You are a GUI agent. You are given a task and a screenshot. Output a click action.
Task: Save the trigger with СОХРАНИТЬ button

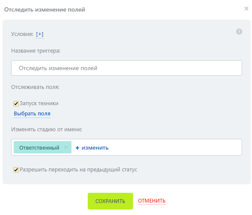pyautogui.click(x=110, y=201)
